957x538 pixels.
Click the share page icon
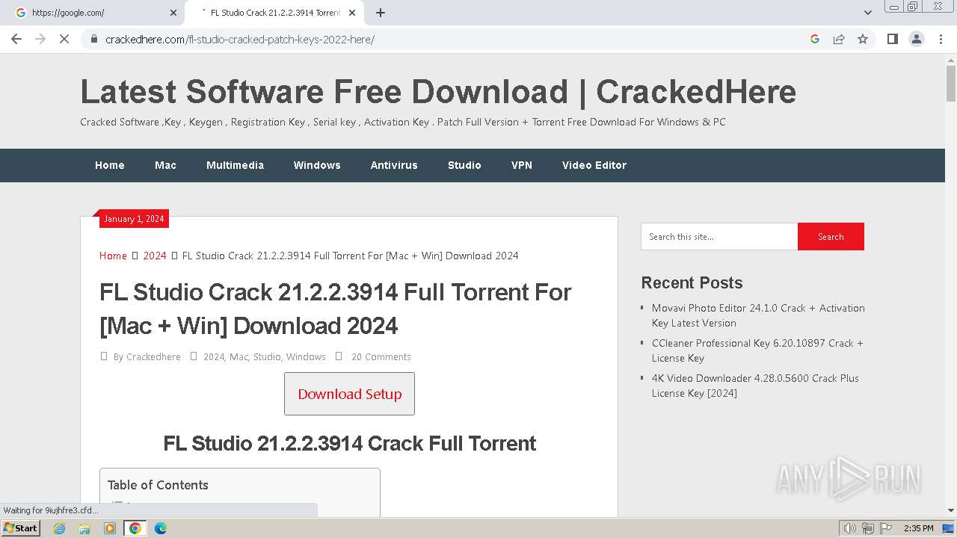[x=839, y=39]
